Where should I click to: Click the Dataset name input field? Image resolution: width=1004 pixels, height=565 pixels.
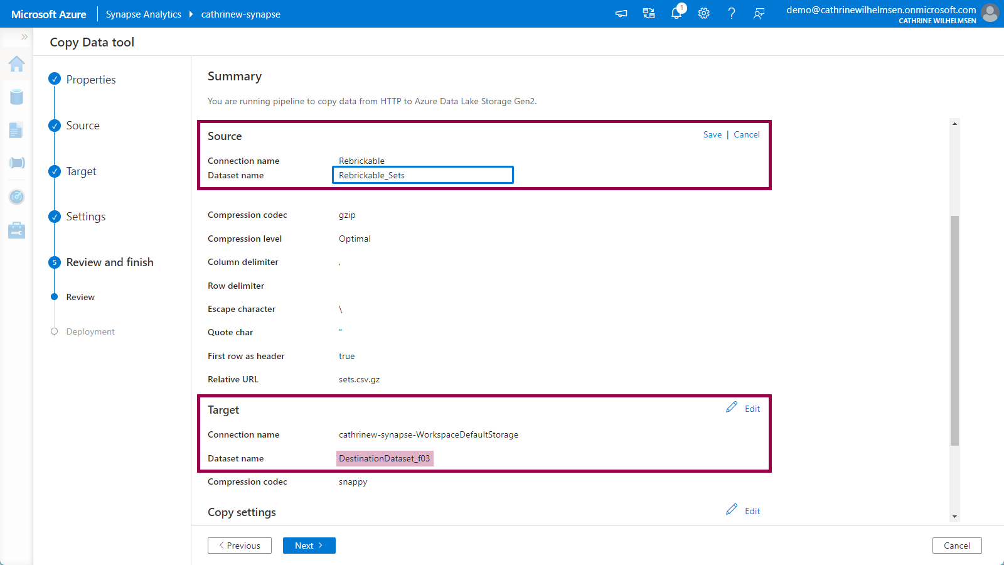pos(423,175)
